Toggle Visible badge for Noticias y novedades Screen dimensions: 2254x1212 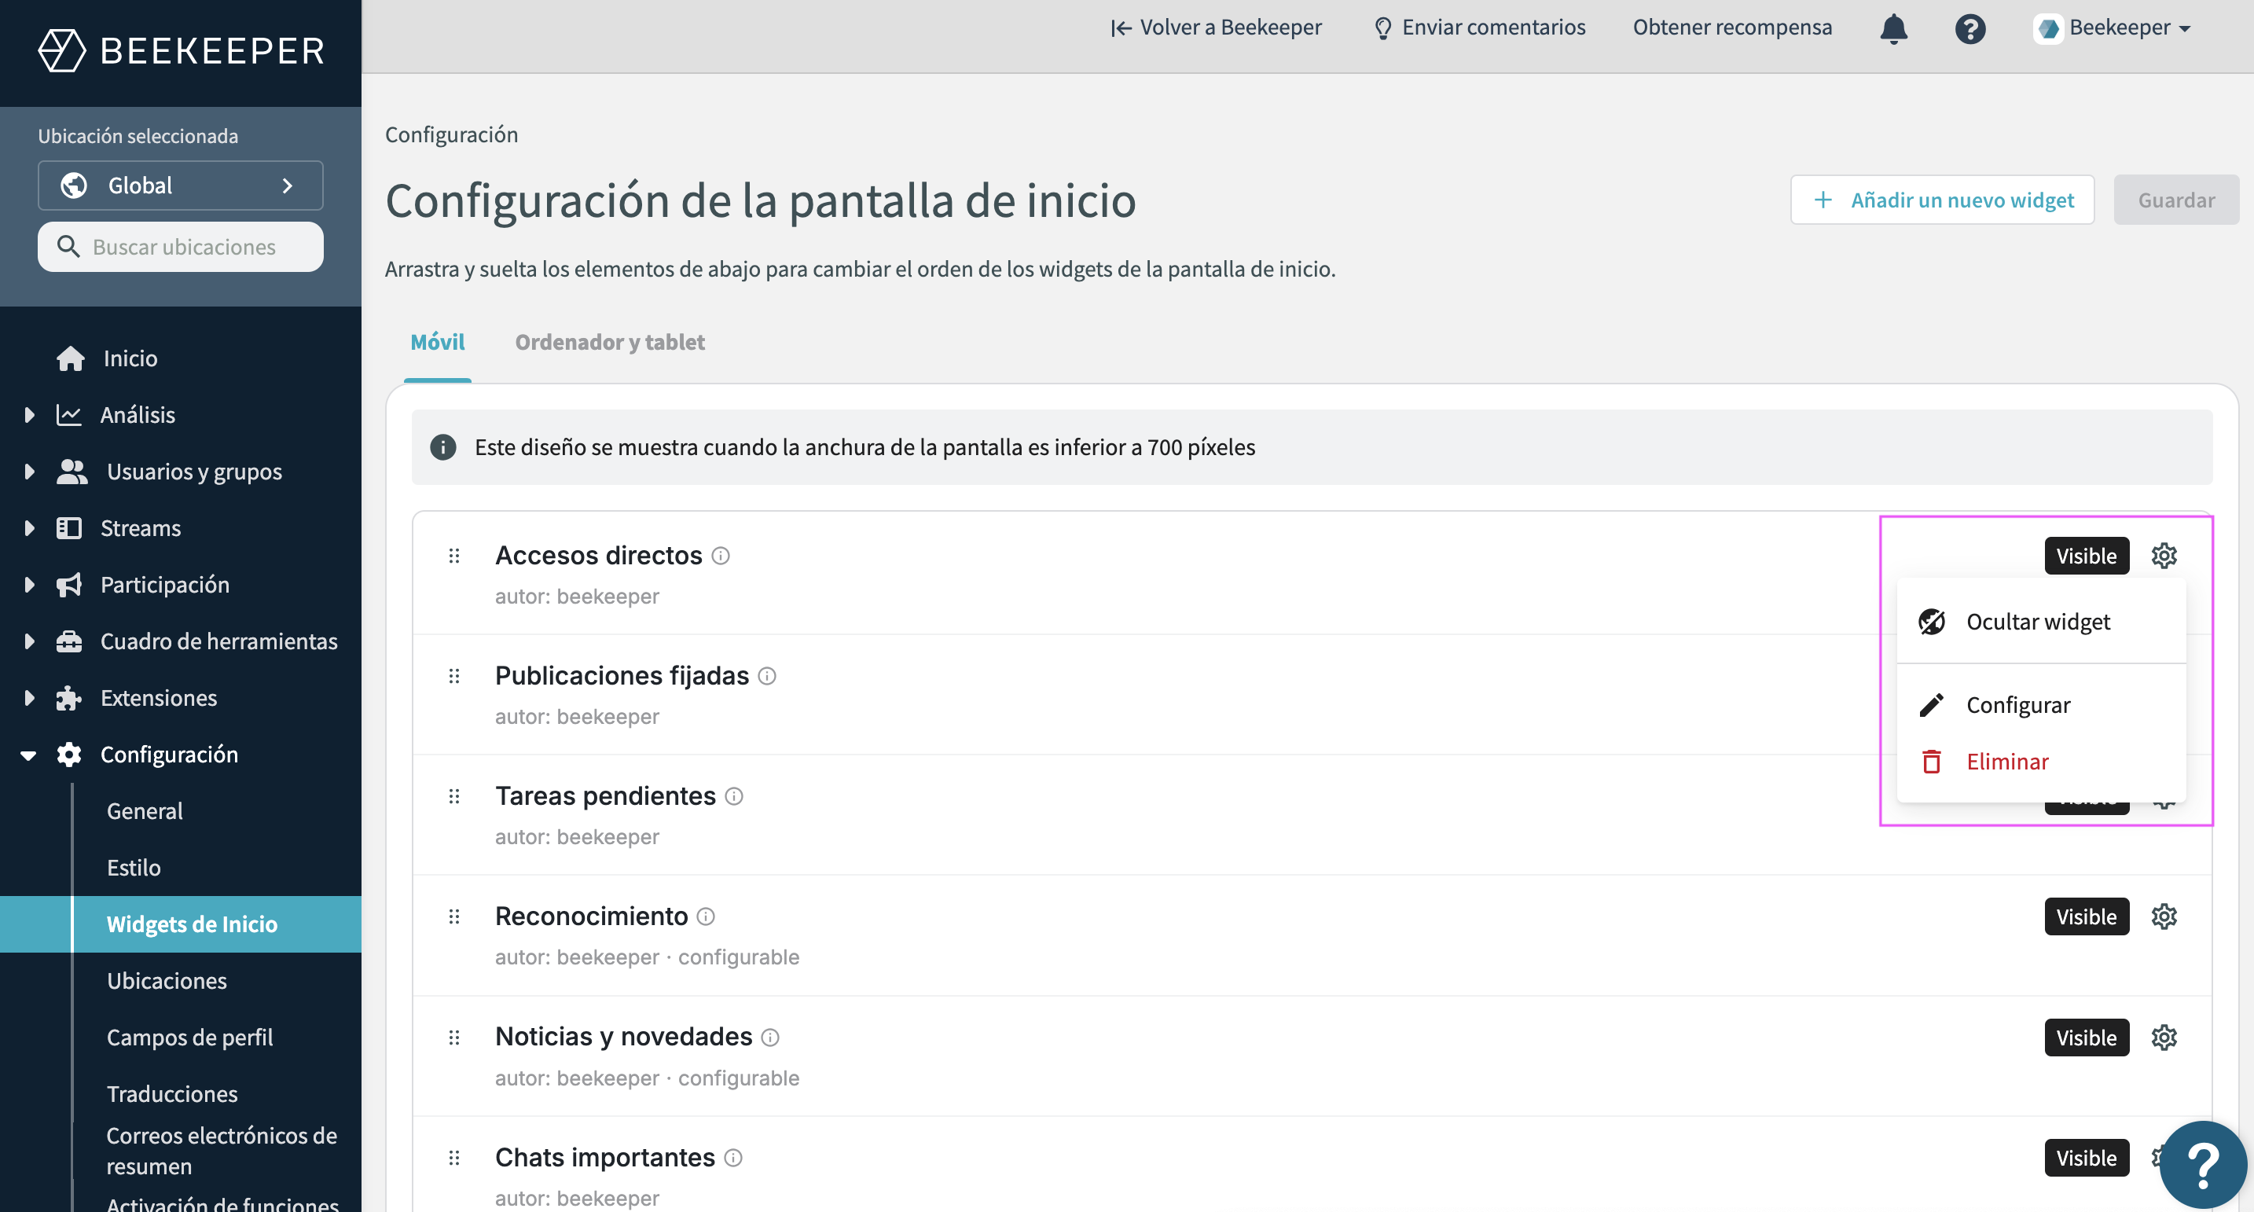point(2086,1037)
